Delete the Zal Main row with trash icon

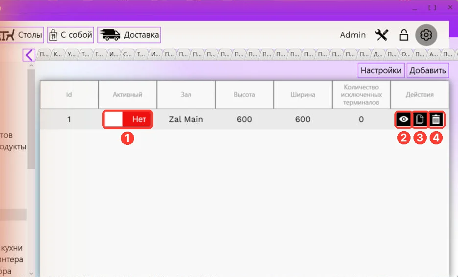click(436, 119)
